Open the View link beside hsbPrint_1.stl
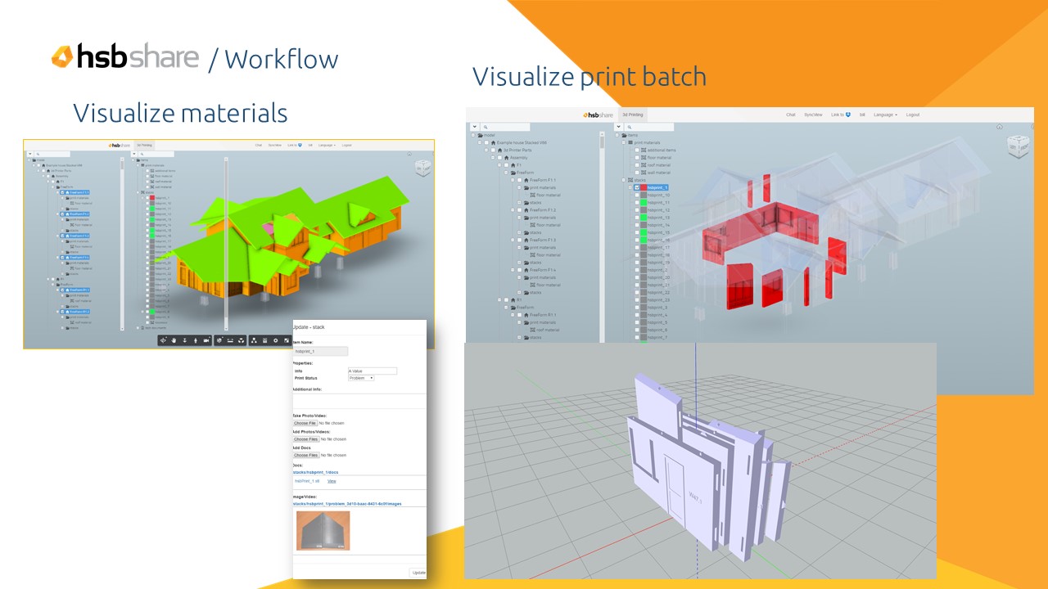Image resolution: width=1048 pixels, height=589 pixels. pos(332,481)
